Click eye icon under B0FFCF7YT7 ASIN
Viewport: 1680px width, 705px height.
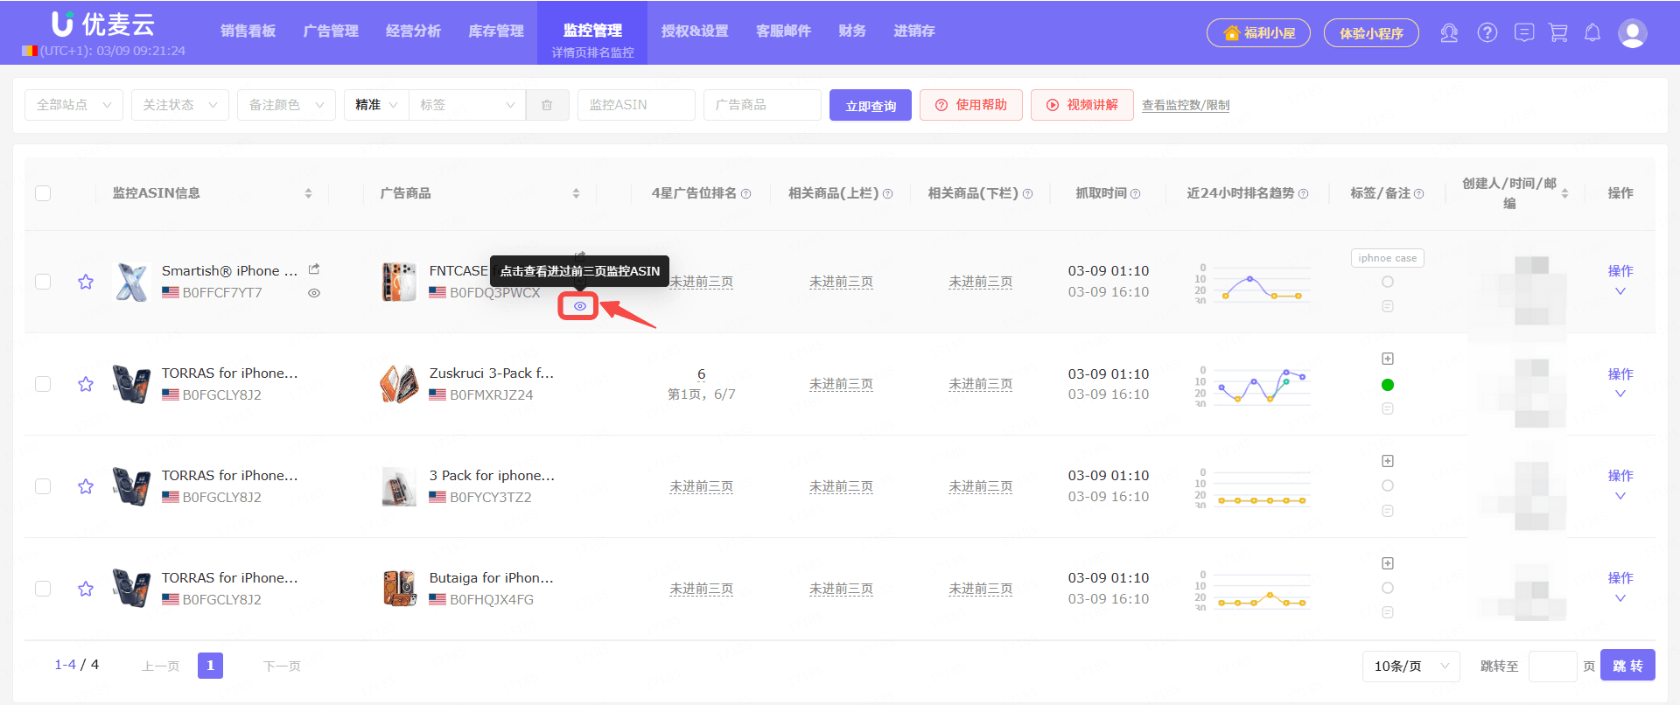314,293
